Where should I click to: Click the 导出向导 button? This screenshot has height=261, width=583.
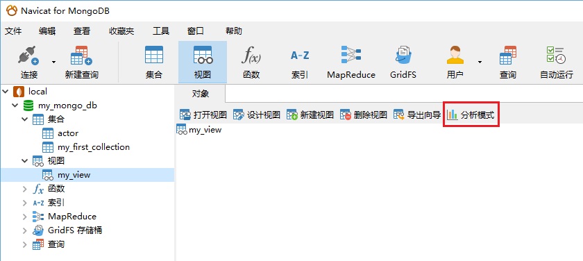(417, 115)
